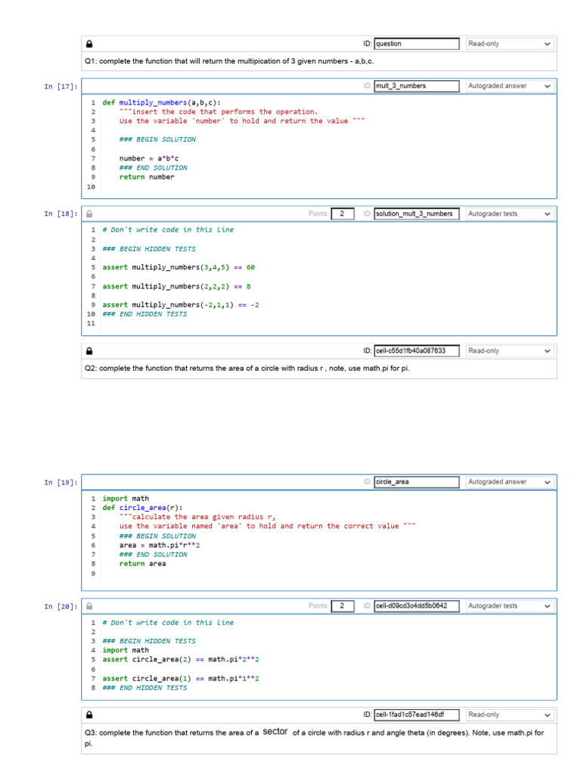Click the lock icon in the In [18] cell header
This screenshot has height=775, width=581.
(89, 214)
